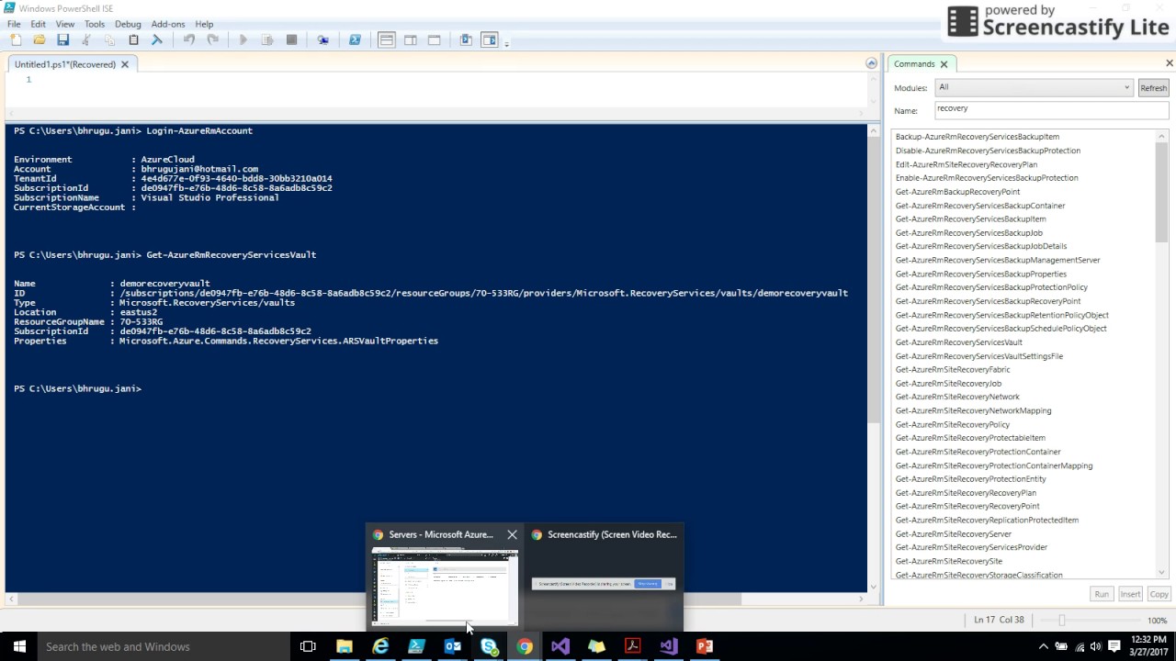
Task: Open Skype from the taskbar
Action: [x=489, y=646]
